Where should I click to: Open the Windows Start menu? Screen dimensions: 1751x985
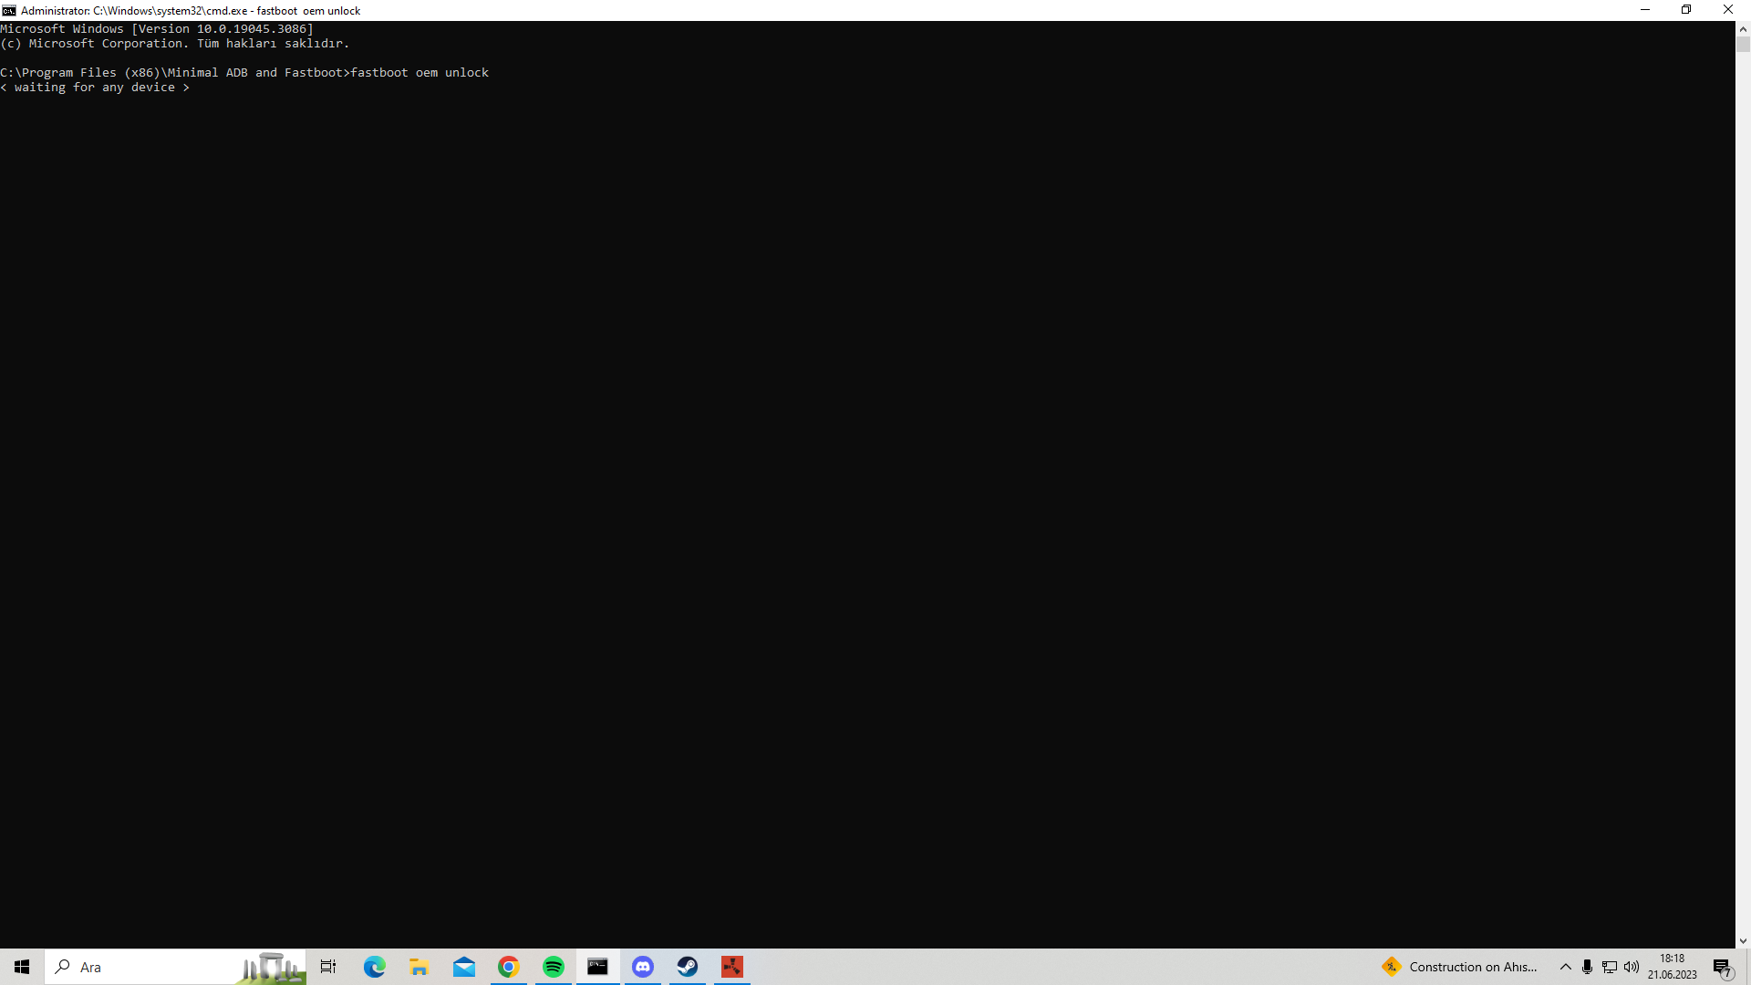22,967
